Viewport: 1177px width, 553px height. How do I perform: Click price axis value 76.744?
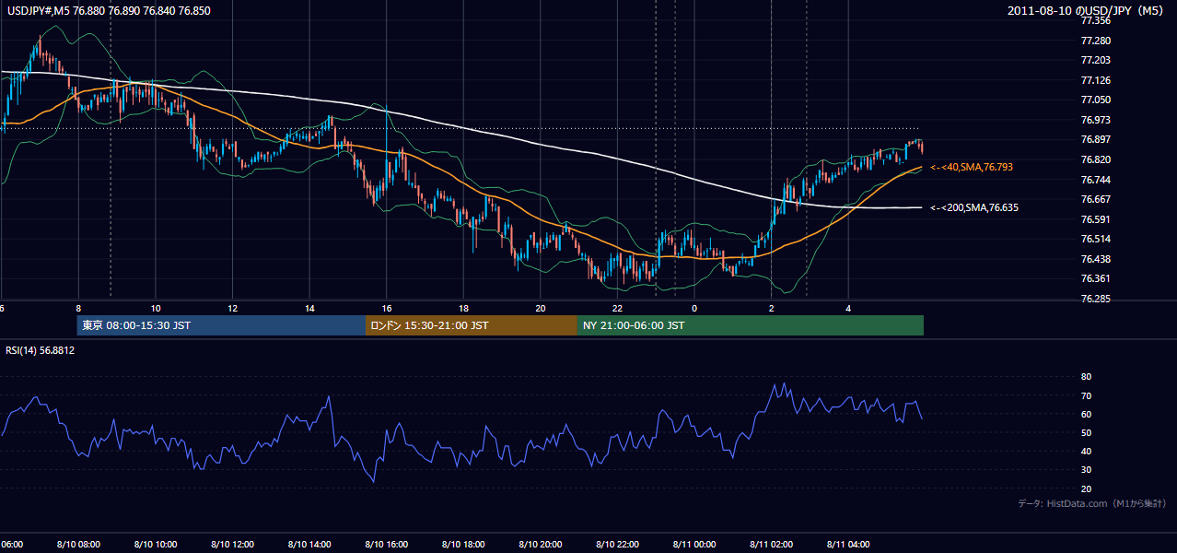click(1096, 180)
